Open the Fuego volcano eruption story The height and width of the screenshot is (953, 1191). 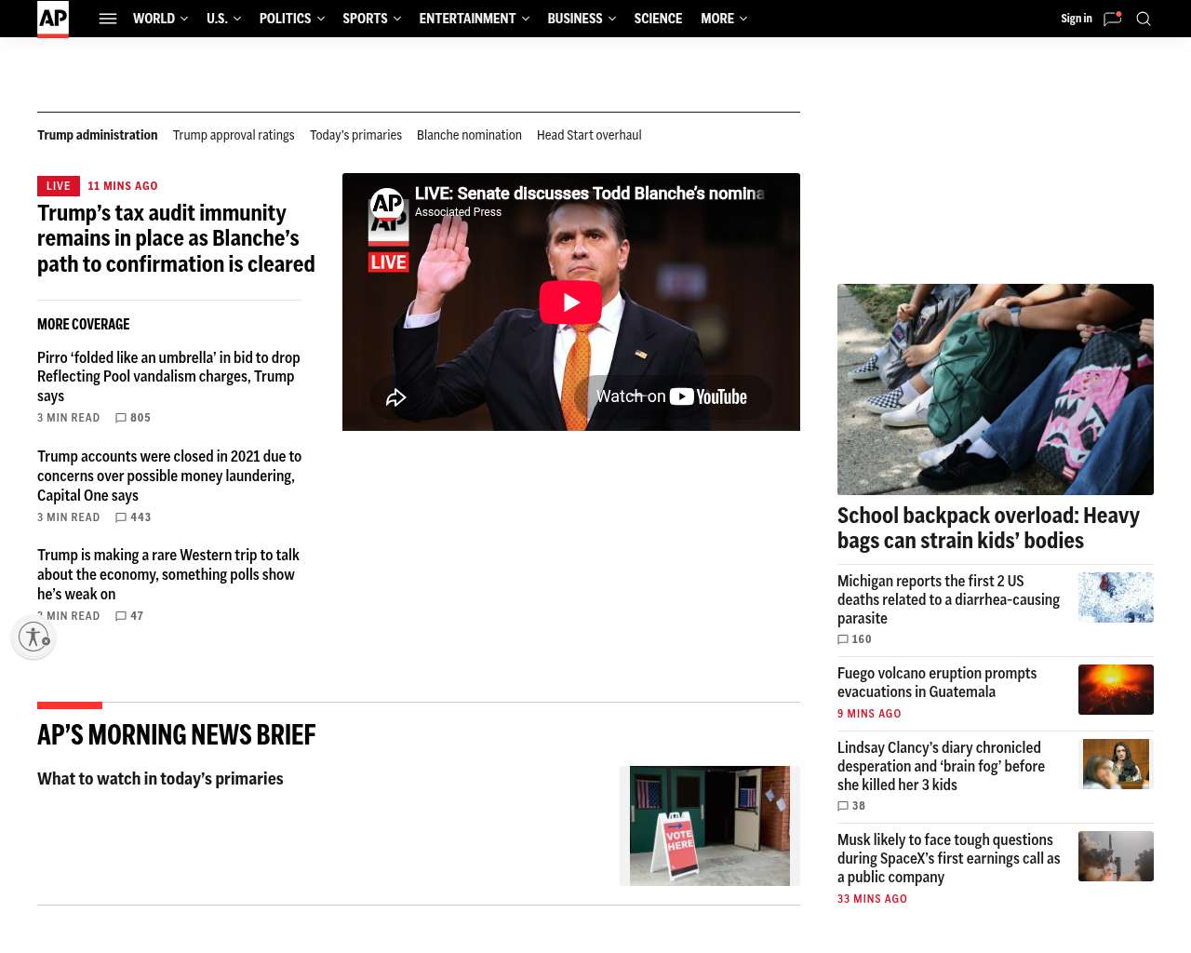[937, 682]
